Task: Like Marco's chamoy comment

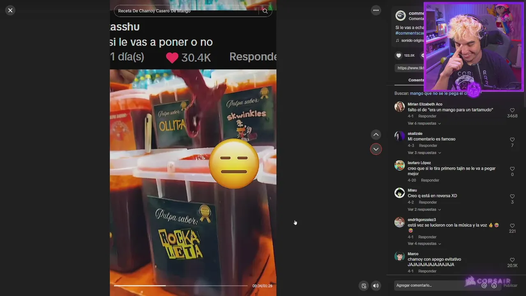Action: point(512,260)
